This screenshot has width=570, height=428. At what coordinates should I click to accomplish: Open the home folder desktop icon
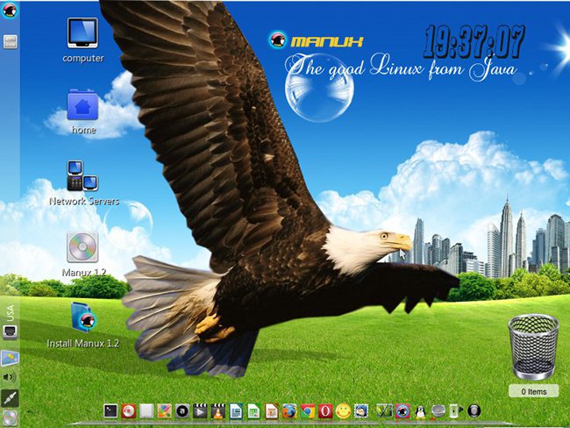(82, 105)
